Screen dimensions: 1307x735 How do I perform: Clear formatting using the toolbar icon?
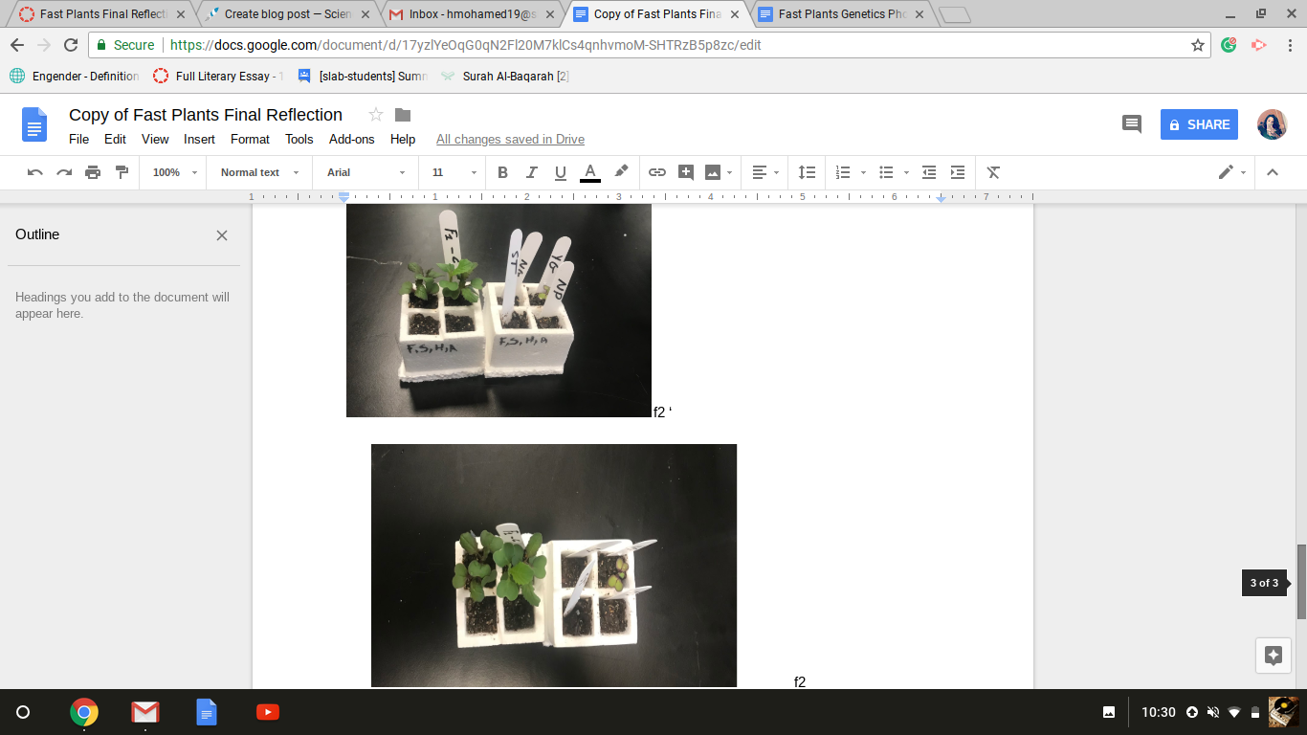click(993, 172)
